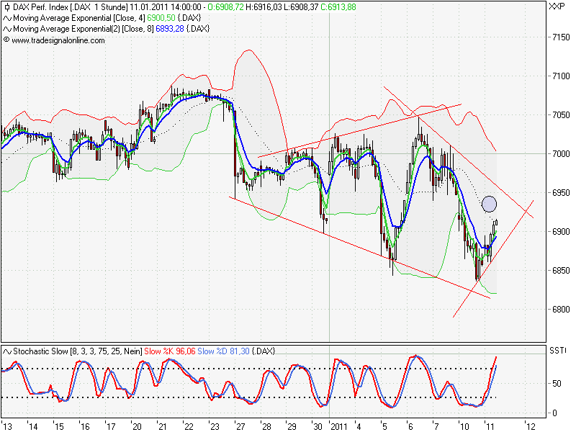This screenshot has width=576, height=432.
Task: Click the Stochastic Slow indicator wave icon
Action: [x=7, y=351]
